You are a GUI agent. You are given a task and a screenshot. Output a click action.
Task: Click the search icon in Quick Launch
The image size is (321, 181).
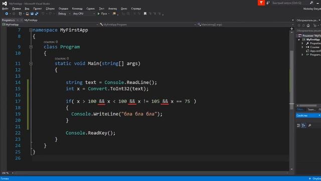(311, 3)
